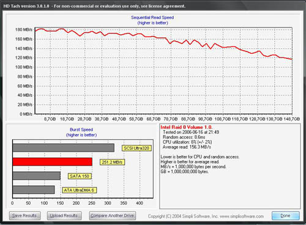
Task: Open Compare Another Drive
Action: coord(113,215)
